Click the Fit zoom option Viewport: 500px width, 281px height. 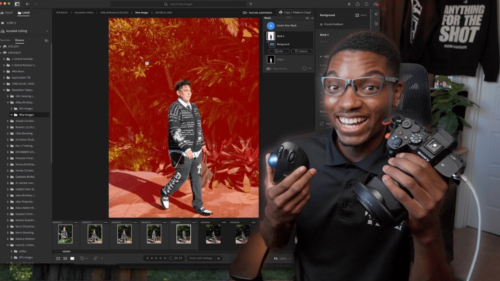(276, 258)
